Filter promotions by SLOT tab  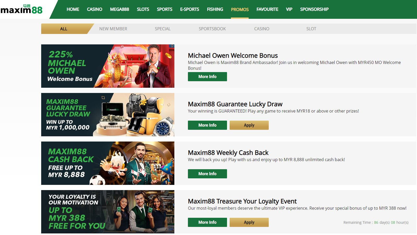coord(311,29)
